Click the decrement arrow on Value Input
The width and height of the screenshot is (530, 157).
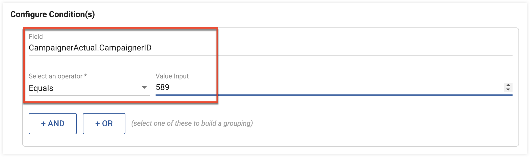click(x=508, y=89)
